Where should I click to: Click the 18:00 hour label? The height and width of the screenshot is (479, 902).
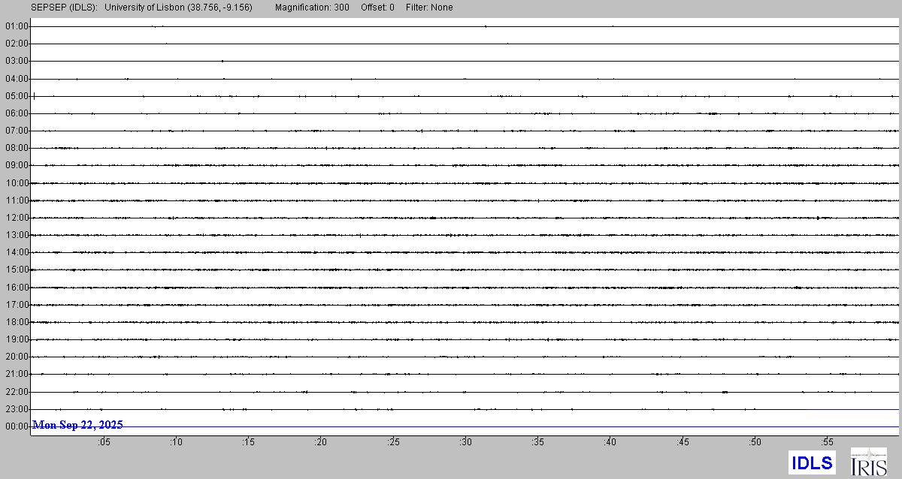tap(17, 322)
